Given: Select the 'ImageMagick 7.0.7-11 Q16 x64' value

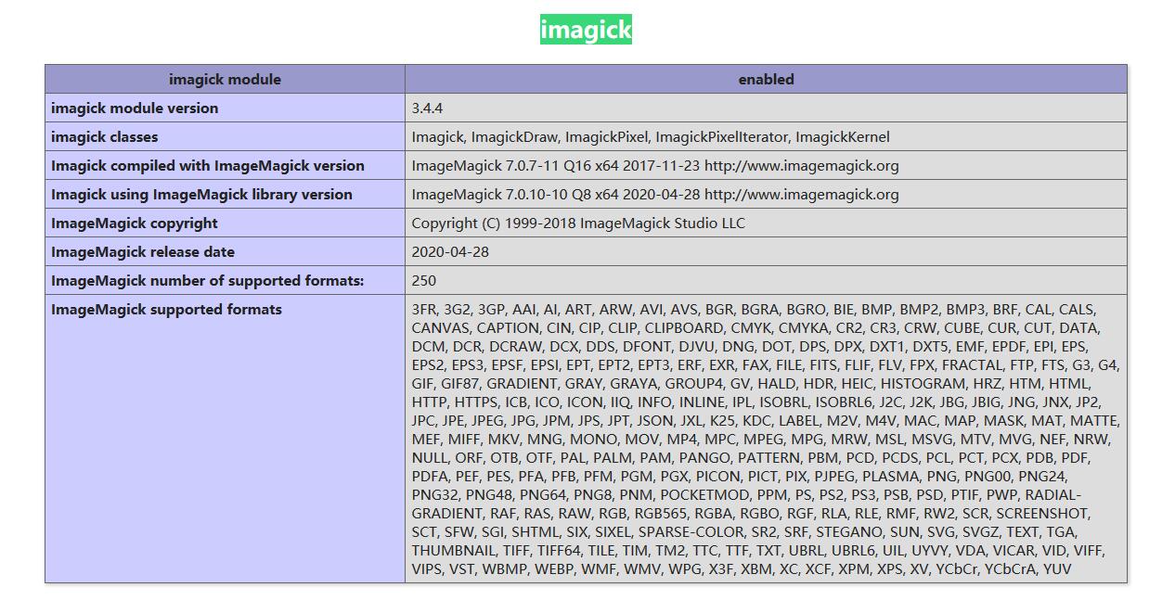Looking at the screenshot, I should (655, 166).
